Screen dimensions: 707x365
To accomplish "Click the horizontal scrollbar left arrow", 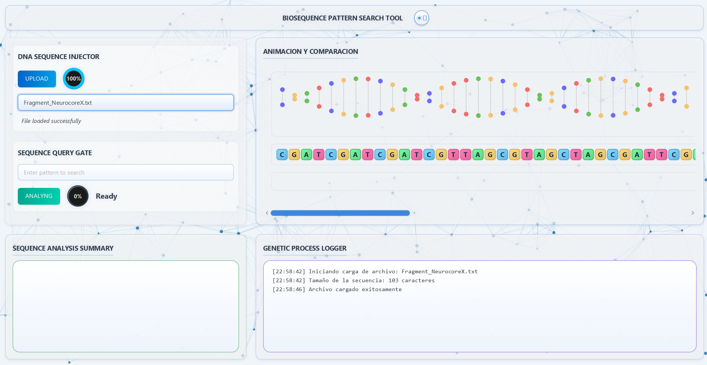I will pos(267,213).
